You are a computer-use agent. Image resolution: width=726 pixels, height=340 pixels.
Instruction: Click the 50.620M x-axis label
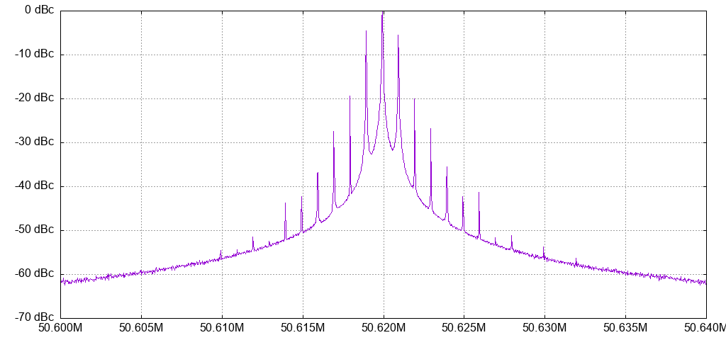pyautogui.click(x=384, y=329)
